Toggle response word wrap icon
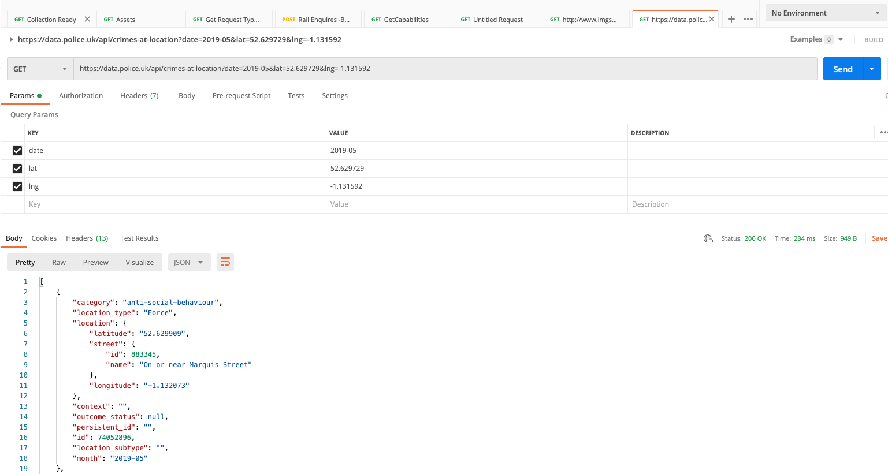Screen dimensions: 888x474 [225, 262]
